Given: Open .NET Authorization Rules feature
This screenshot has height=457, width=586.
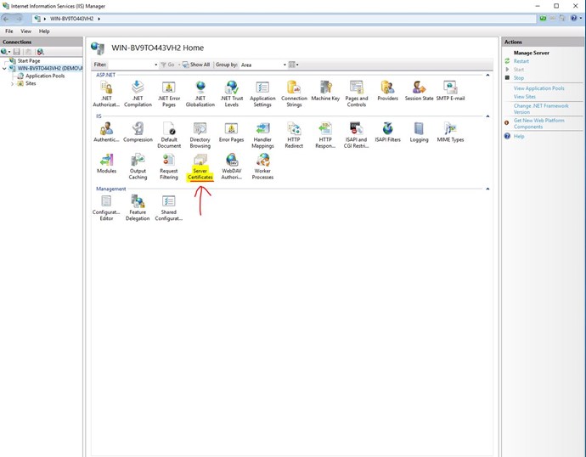Looking at the screenshot, I should 106,93.
